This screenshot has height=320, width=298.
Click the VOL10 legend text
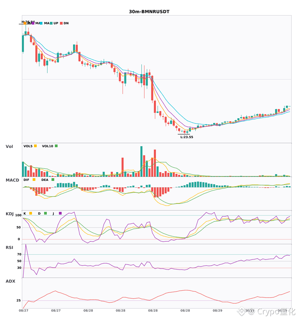(47, 146)
